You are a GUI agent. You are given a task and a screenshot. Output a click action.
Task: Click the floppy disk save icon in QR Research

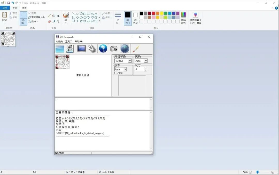(70, 49)
